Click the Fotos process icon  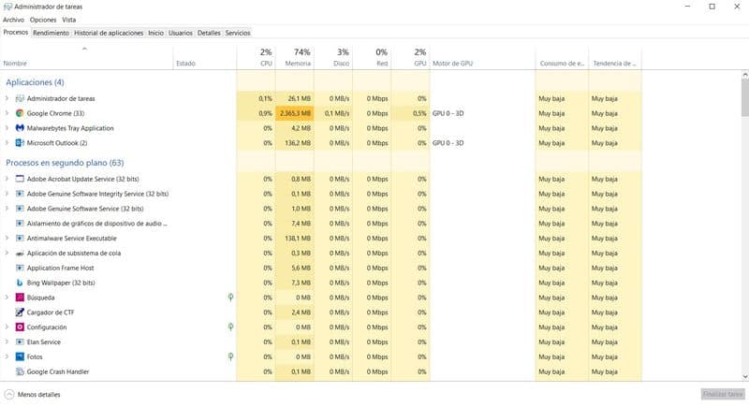(x=20, y=356)
